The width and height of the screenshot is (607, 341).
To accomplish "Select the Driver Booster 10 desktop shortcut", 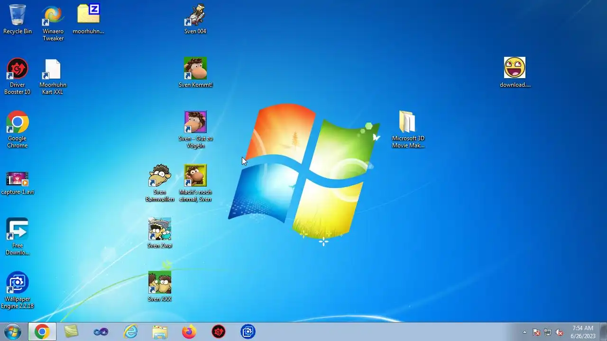I will click(x=18, y=76).
